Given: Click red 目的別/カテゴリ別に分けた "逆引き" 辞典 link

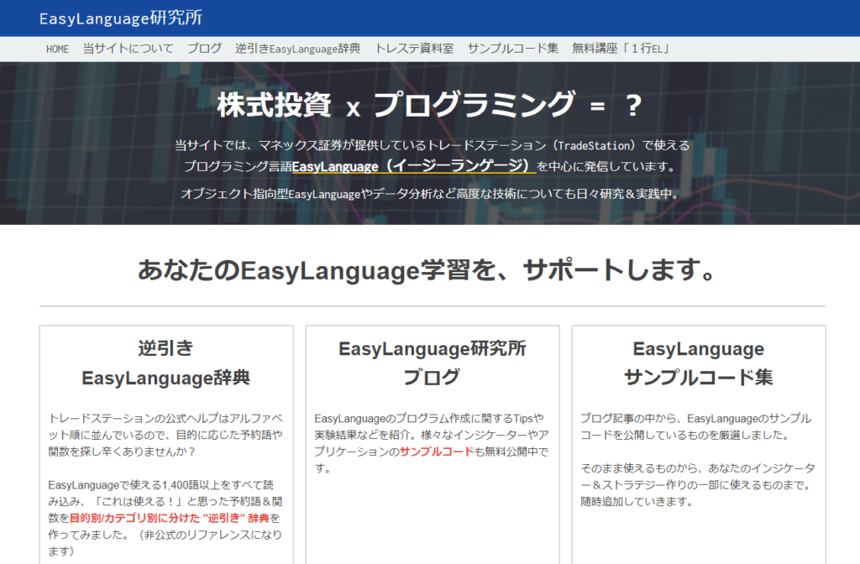Looking at the screenshot, I should (170, 518).
